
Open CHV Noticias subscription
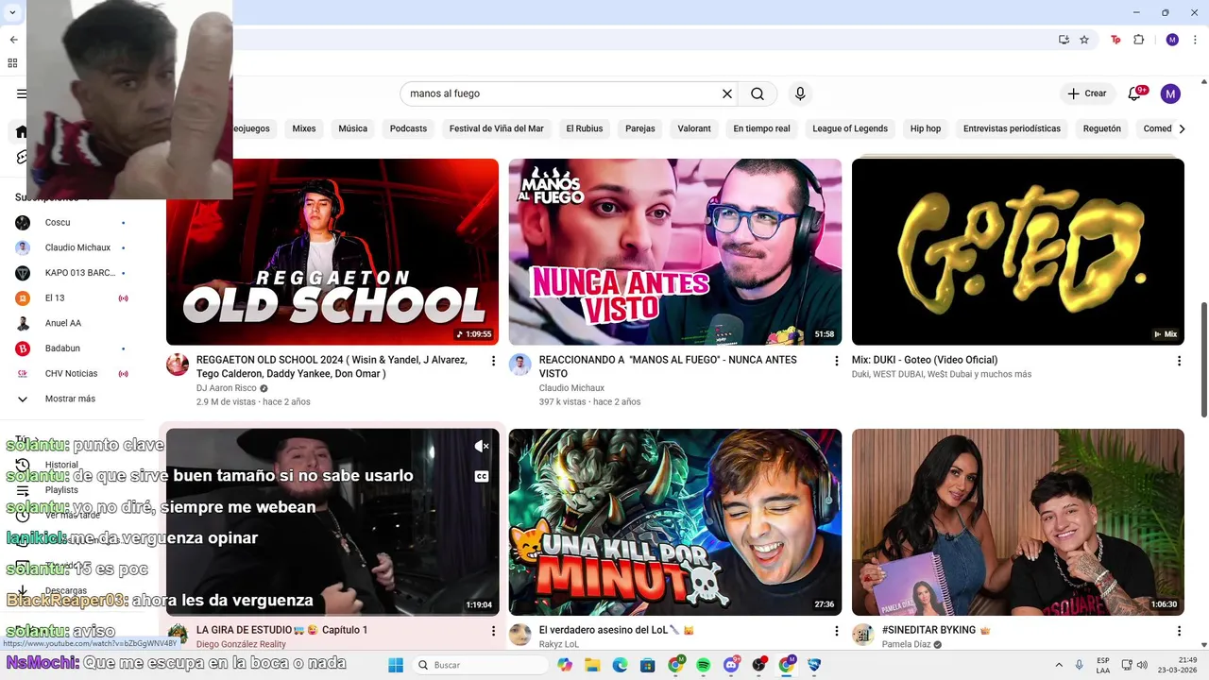pyautogui.click(x=71, y=373)
